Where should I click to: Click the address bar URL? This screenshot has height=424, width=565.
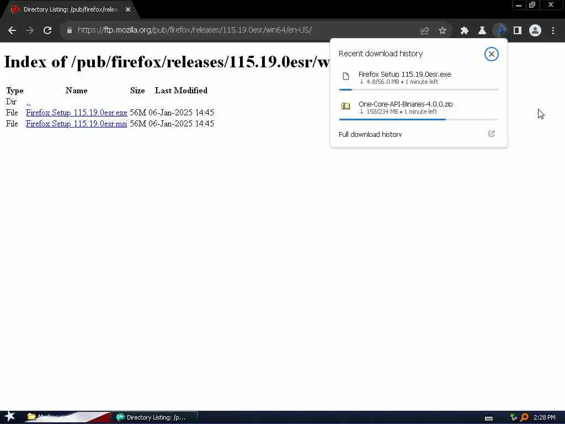195,30
